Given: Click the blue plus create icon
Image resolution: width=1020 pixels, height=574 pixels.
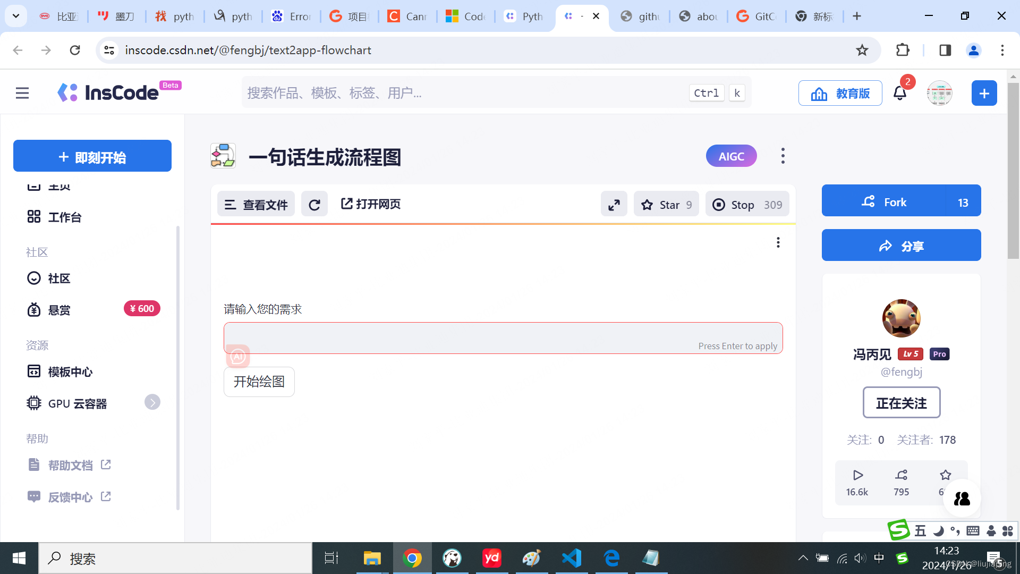Looking at the screenshot, I should point(984,94).
